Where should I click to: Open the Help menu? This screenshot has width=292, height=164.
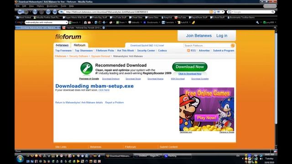(x=72, y=6)
